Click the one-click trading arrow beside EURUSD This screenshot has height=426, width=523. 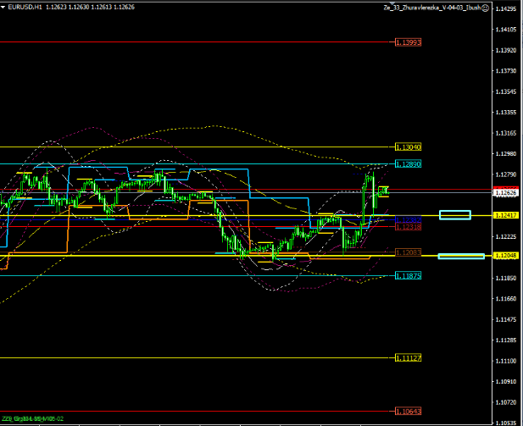(4, 8)
